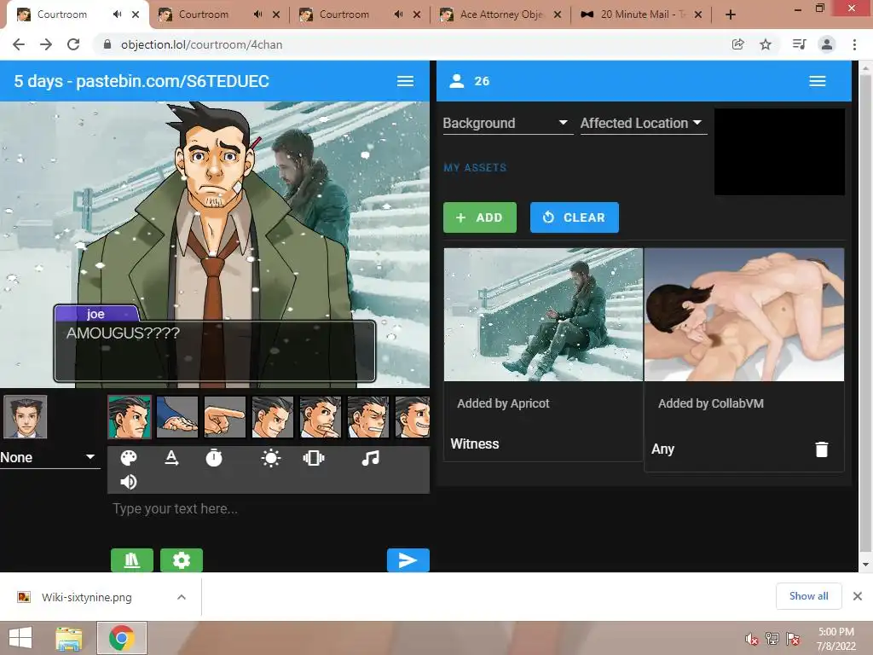Viewport: 873px width, 655px height.
Task: Open Chrome's three-dot menu
Action: click(854, 44)
